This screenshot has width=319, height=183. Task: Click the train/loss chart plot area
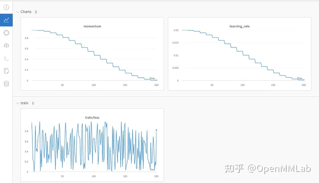94,146
